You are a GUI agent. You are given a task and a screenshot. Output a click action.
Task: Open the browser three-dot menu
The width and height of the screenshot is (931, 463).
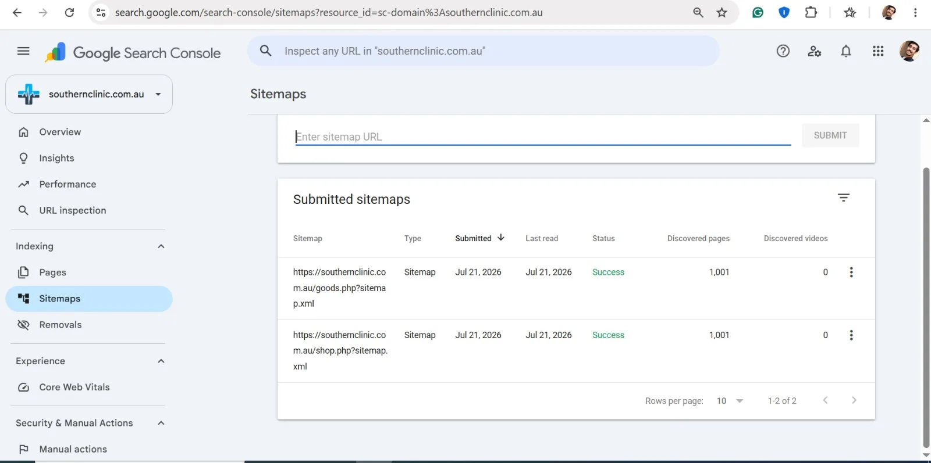[915, 12]
